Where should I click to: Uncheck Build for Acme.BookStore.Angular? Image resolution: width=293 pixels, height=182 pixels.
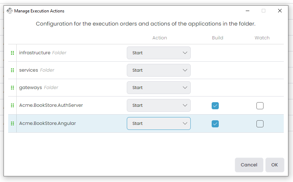[215, 123]
